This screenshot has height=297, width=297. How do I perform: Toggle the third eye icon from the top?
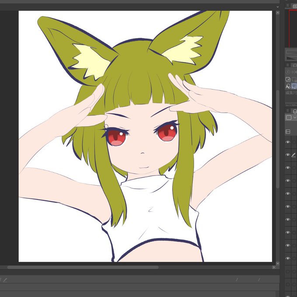pos(288,168)
